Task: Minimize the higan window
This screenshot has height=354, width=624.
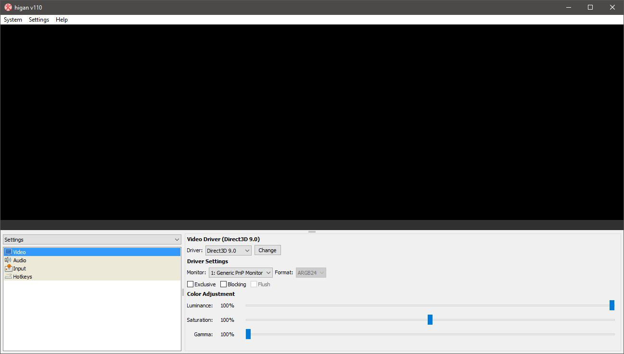Action: 568,7
